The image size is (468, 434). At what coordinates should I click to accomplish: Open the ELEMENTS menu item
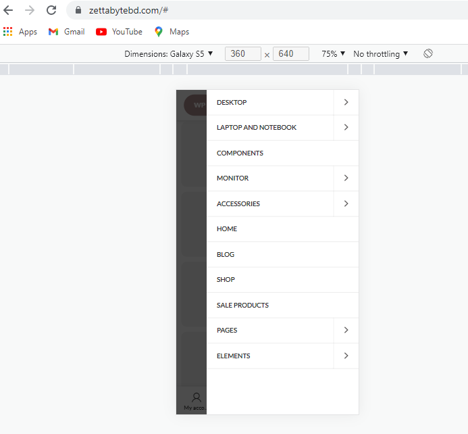coord(270,356)
